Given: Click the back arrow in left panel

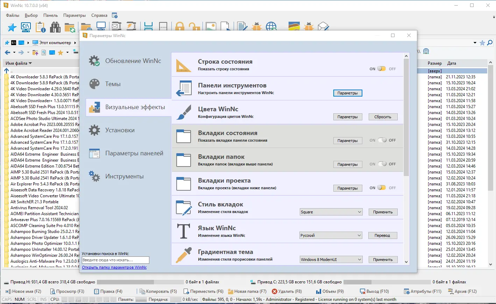Looking at the screenshot, I should click(7, 52).
